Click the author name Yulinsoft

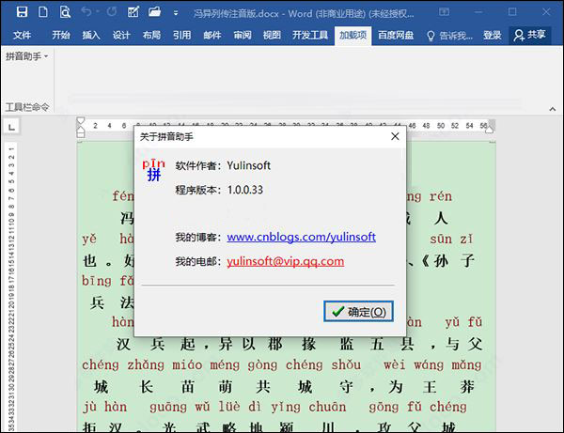[x=248, y=165]
